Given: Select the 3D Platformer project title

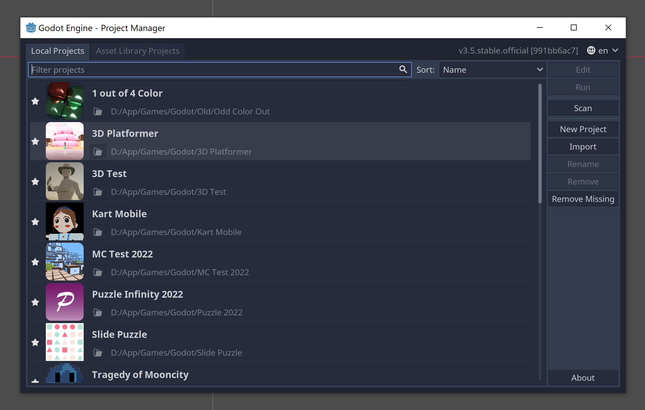Looking at the screenshot, I should point(125,133).
